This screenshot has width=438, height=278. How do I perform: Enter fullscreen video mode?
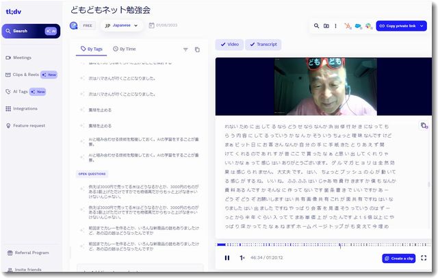[x=424, y=258]
